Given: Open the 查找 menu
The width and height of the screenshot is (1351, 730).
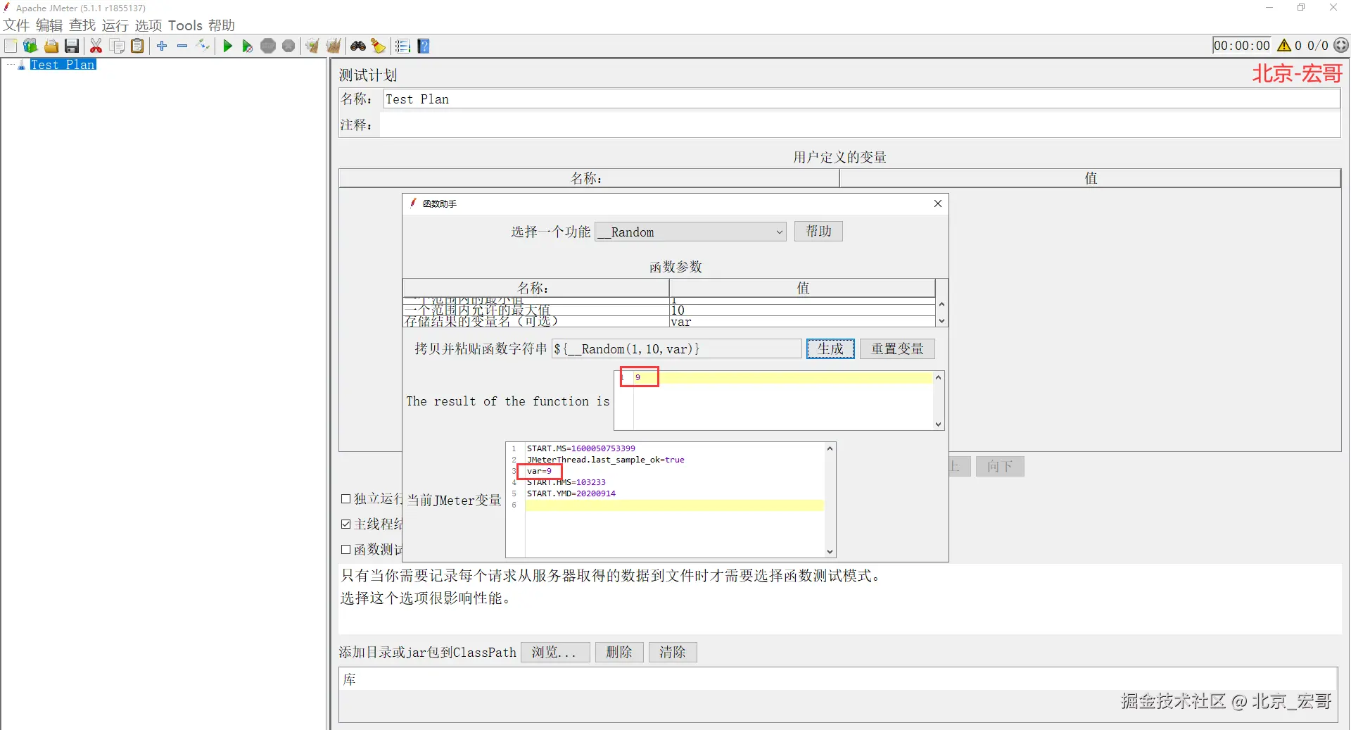Looking at the screenshot, I should click(x=82, y=25).
